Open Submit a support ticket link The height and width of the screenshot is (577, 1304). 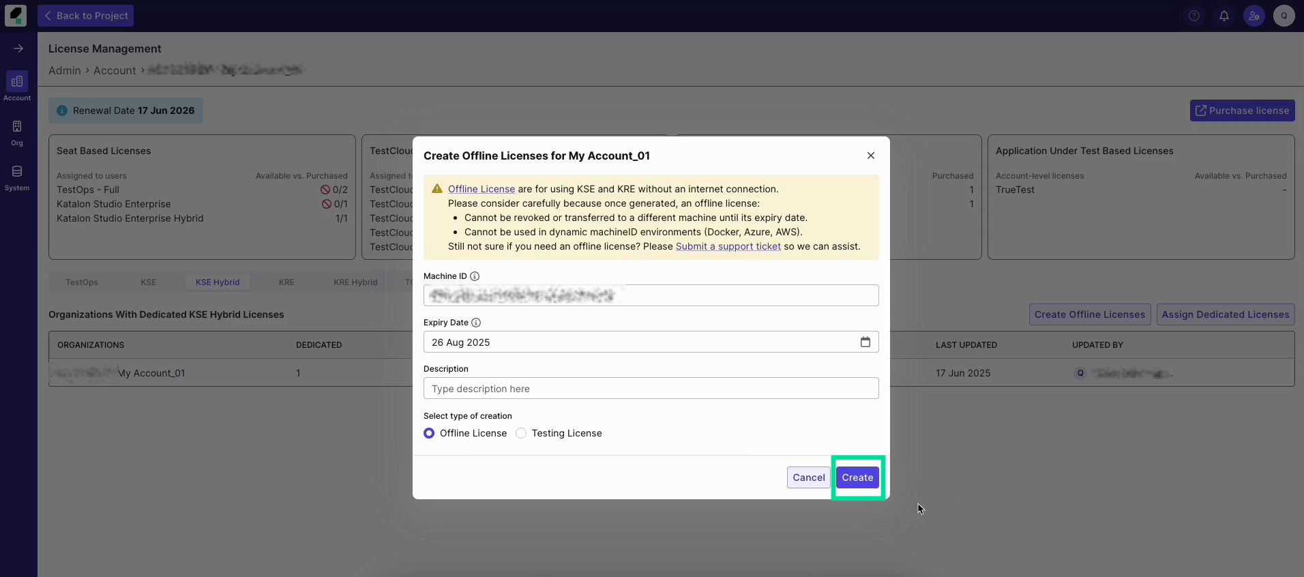click(728, 246)
